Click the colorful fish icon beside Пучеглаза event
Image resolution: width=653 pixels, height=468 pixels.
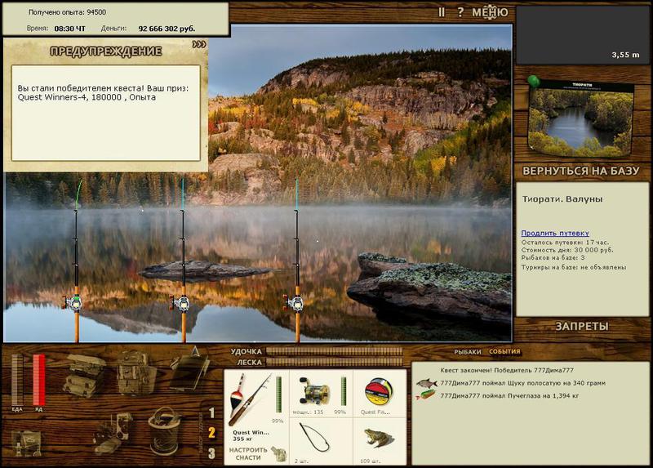click(x=426, y=394)
